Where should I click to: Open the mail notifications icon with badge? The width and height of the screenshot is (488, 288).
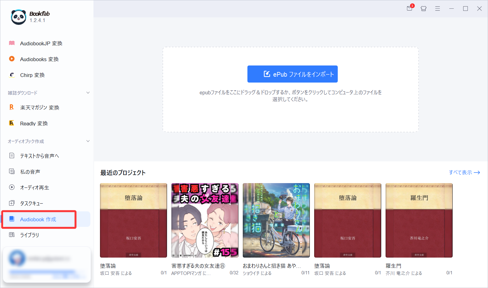pos(410,8)
